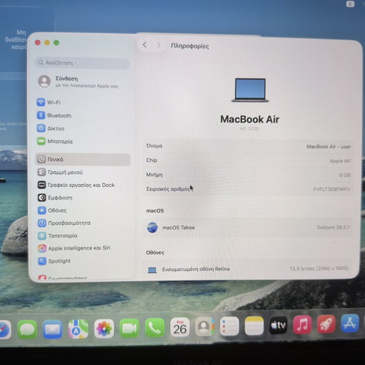
Task: Open Mail from the Dock
Action: click(53, 329)
